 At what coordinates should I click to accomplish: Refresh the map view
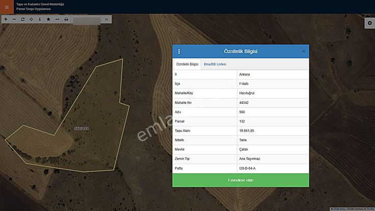click(23, 19)
